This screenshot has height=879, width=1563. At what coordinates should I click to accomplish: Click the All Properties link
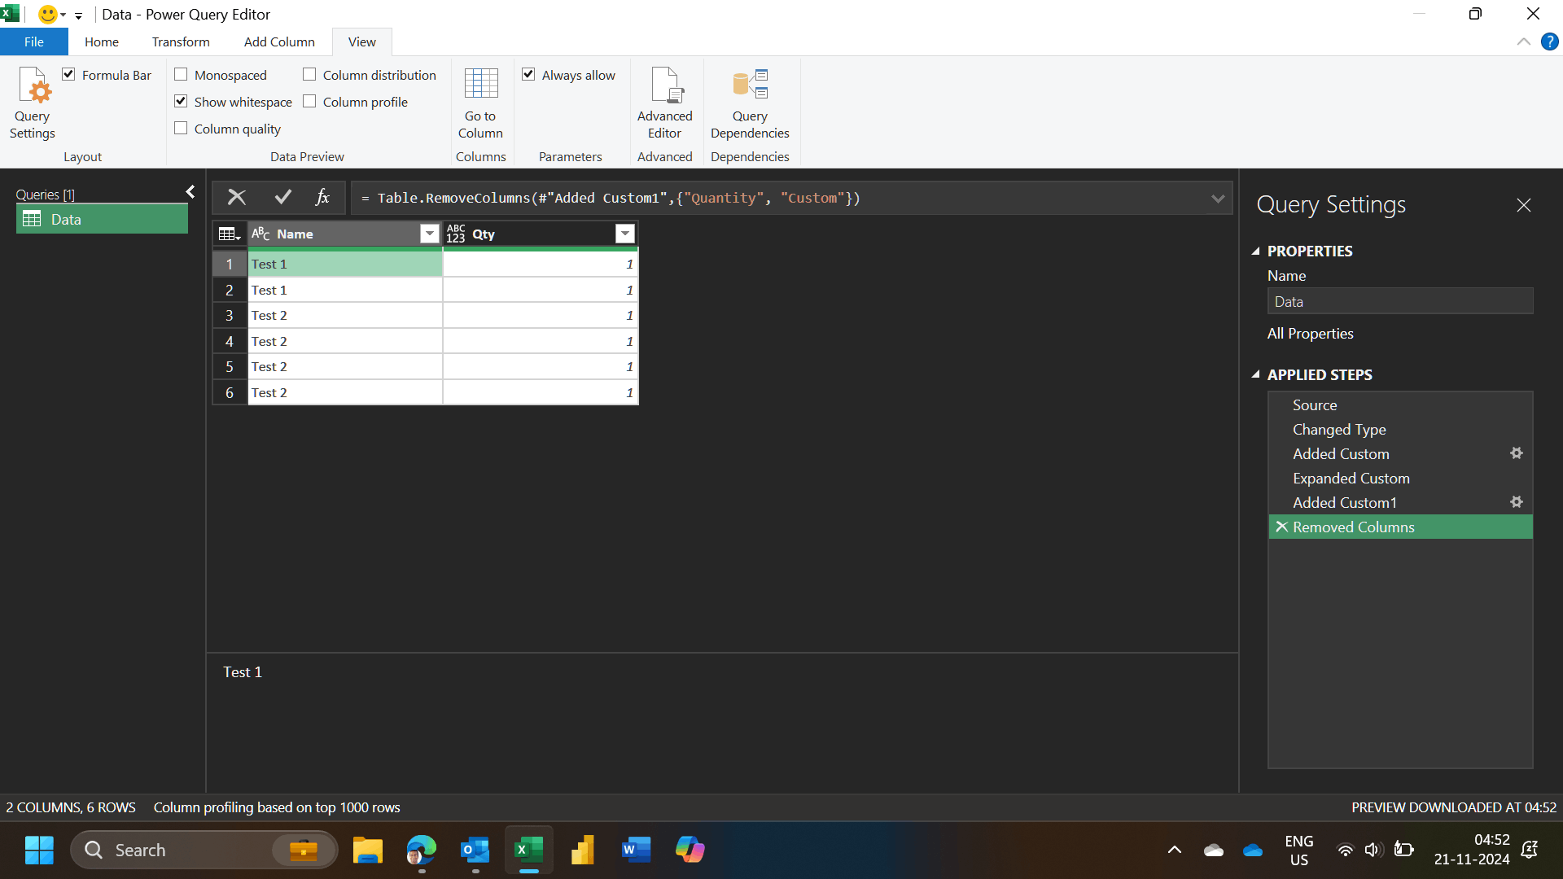pyautogui.click(x=1310, y=334)
